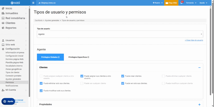Click Ajustes generales breadcrumb link
Screen dimensions: 214x107
pos(52,20)
